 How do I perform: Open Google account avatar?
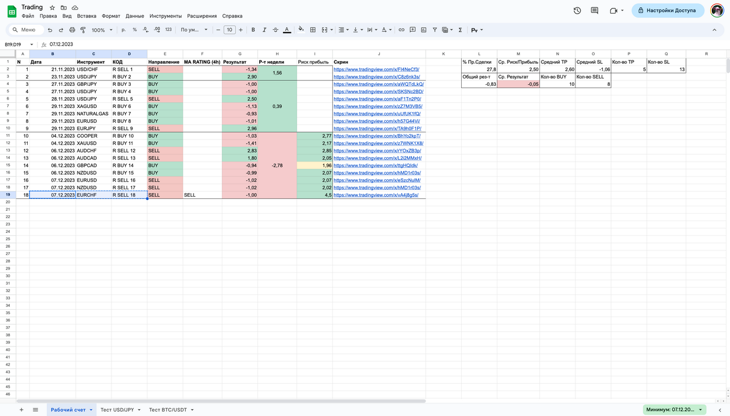[x=717, y=10]
